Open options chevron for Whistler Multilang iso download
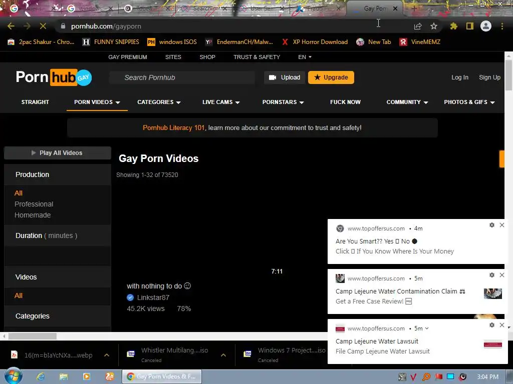This screenshot has width=513, height=384. (223, 355)
